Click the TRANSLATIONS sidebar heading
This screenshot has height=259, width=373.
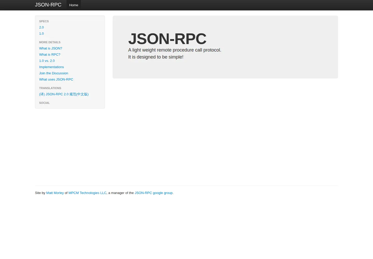point(50,88)
